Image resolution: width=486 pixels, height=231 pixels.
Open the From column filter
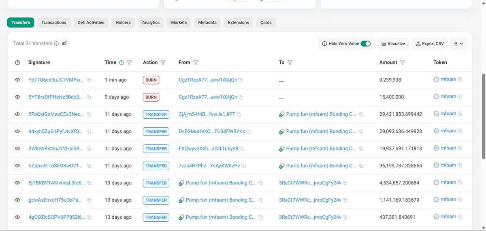196,63
